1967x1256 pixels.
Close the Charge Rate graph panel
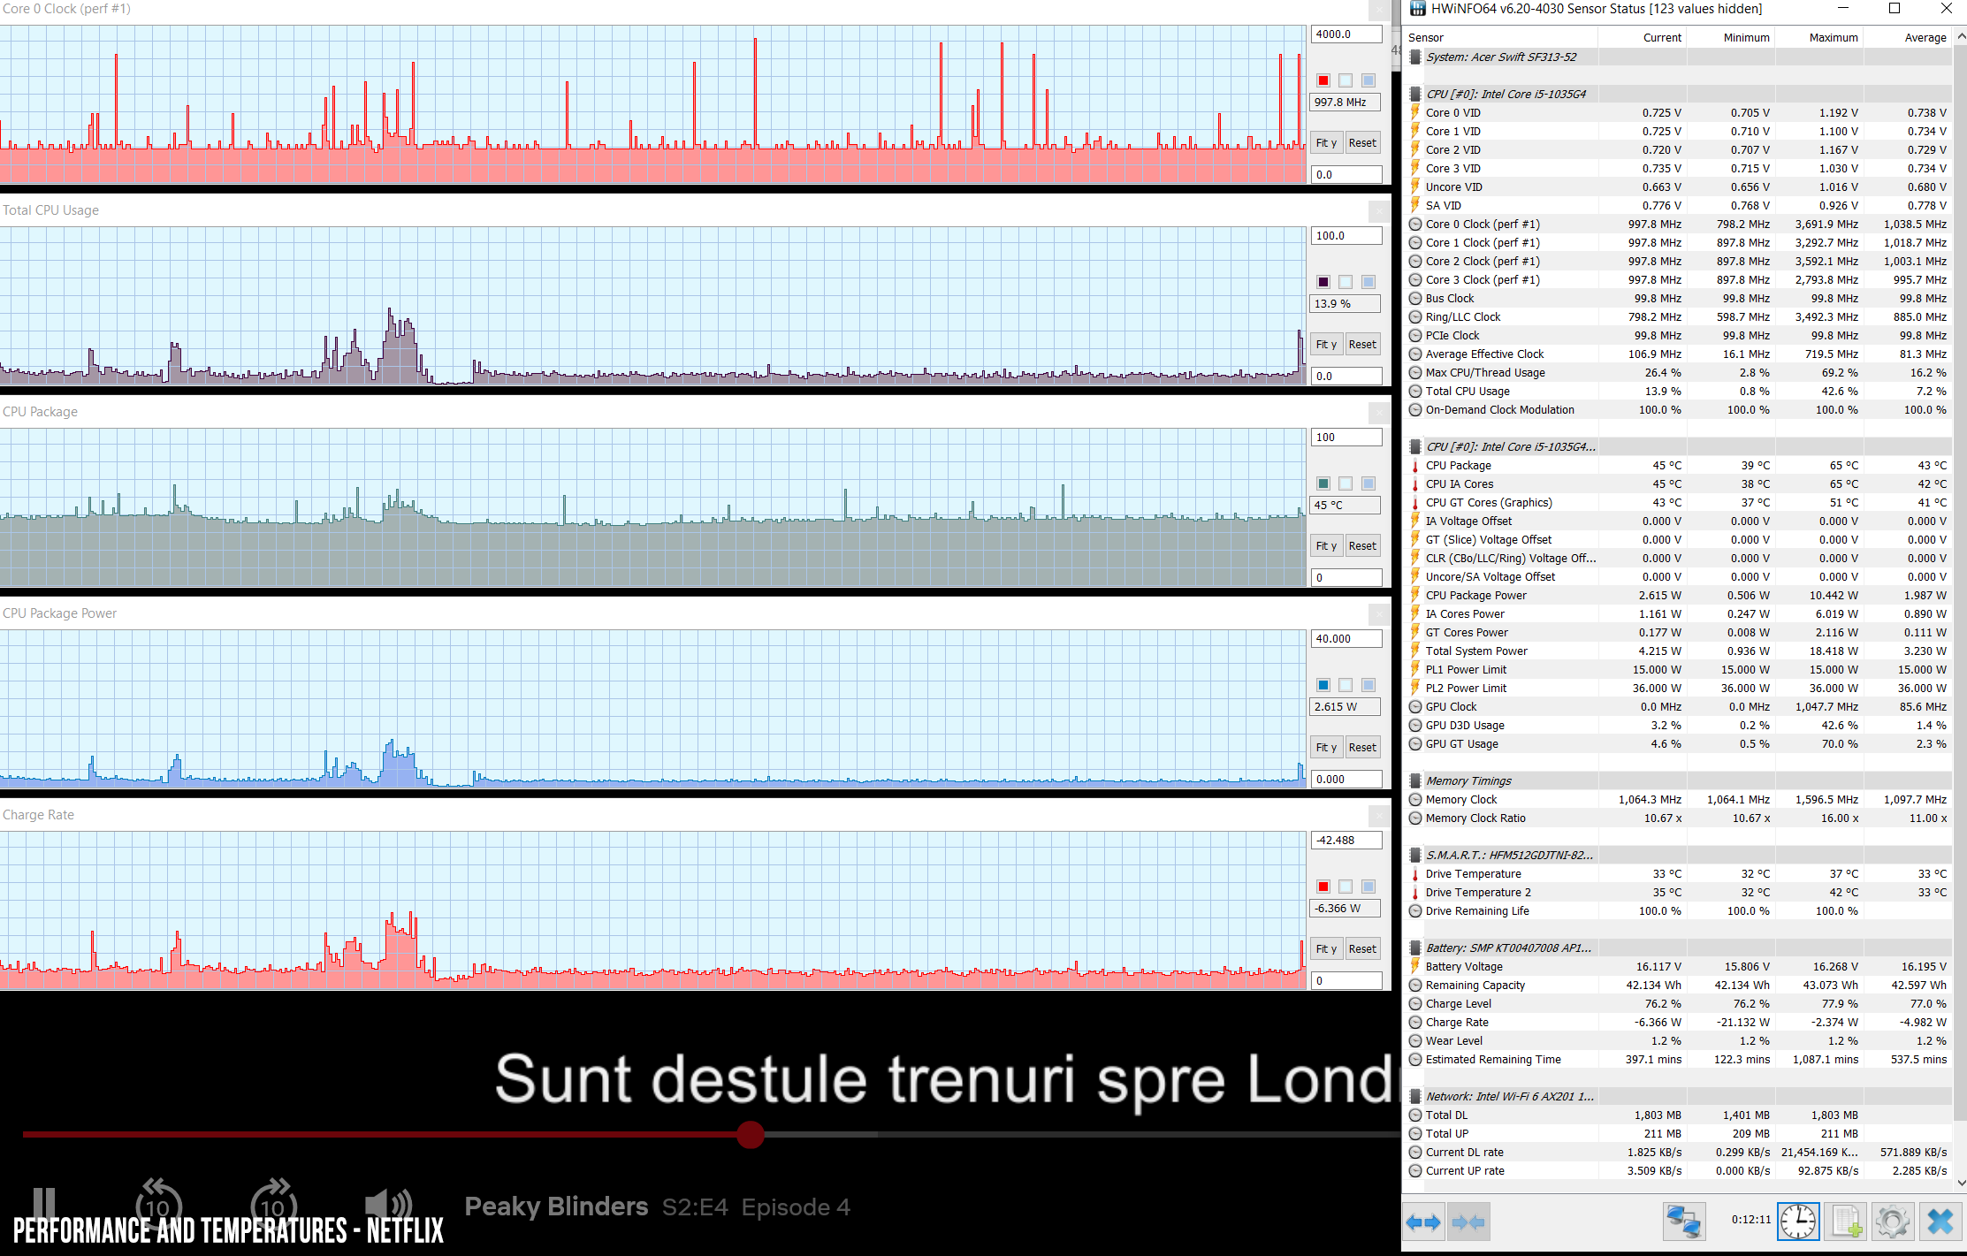click(x=1379, y=816)
